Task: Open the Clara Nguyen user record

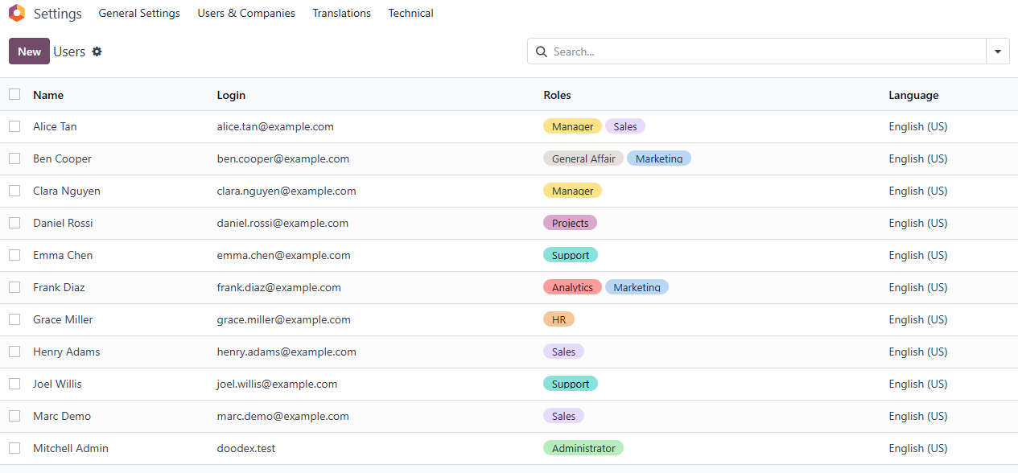Action: [x=67, y=191]
